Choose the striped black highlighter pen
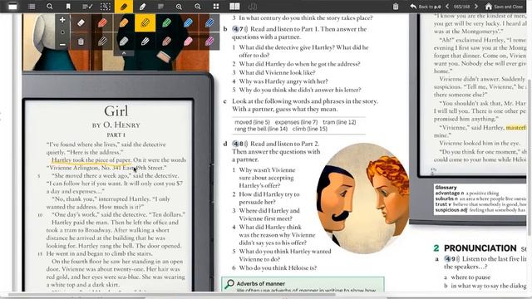Screen dimensions: 532x299 click(102, 42)
